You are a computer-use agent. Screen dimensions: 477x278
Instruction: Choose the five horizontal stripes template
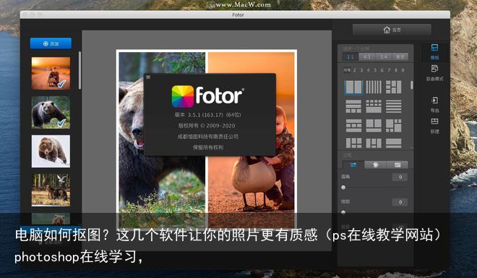(x=394, y=106)
